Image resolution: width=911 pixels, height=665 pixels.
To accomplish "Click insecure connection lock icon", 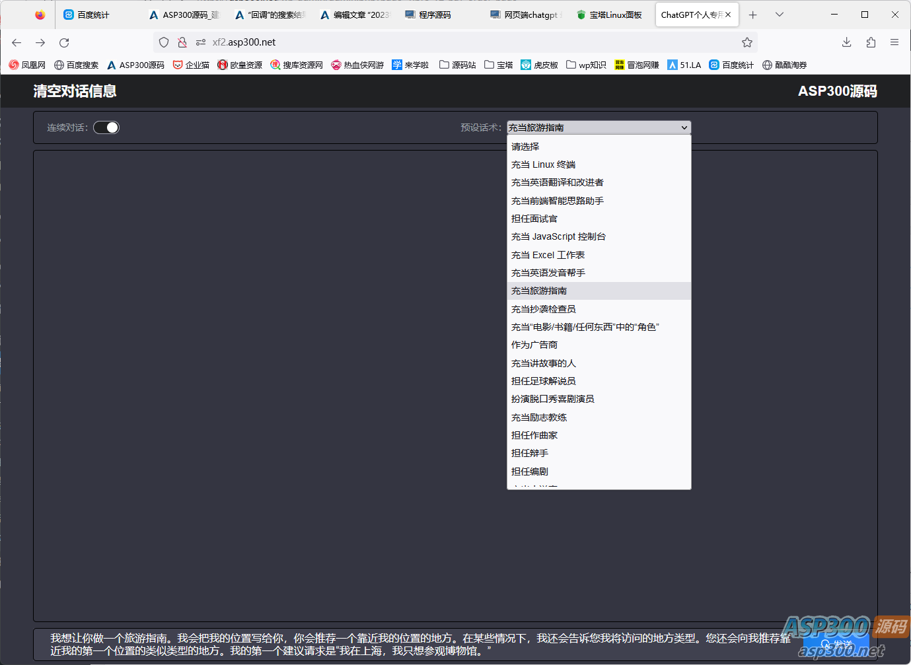I will (182, 42).
